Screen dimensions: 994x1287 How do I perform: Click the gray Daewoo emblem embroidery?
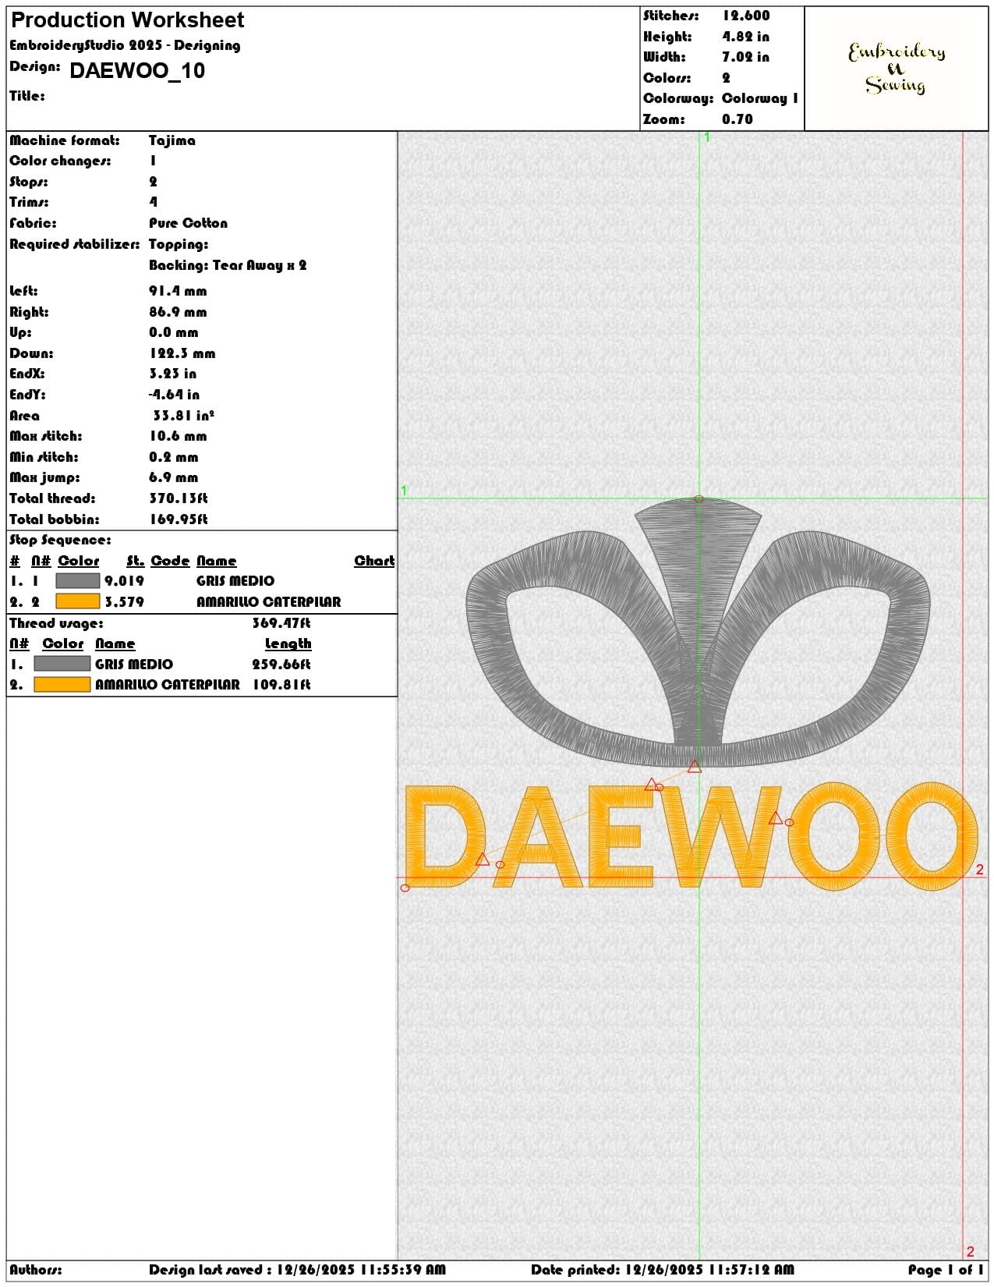(699, 632)
